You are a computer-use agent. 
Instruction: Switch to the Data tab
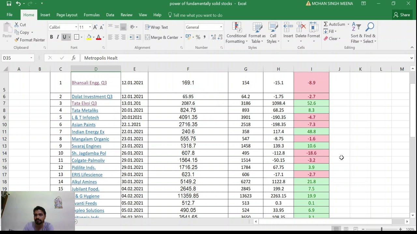coord(110,15)
